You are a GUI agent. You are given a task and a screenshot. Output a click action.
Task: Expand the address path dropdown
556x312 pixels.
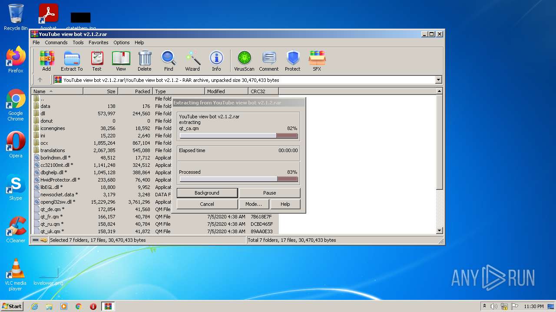pos(438,80)
